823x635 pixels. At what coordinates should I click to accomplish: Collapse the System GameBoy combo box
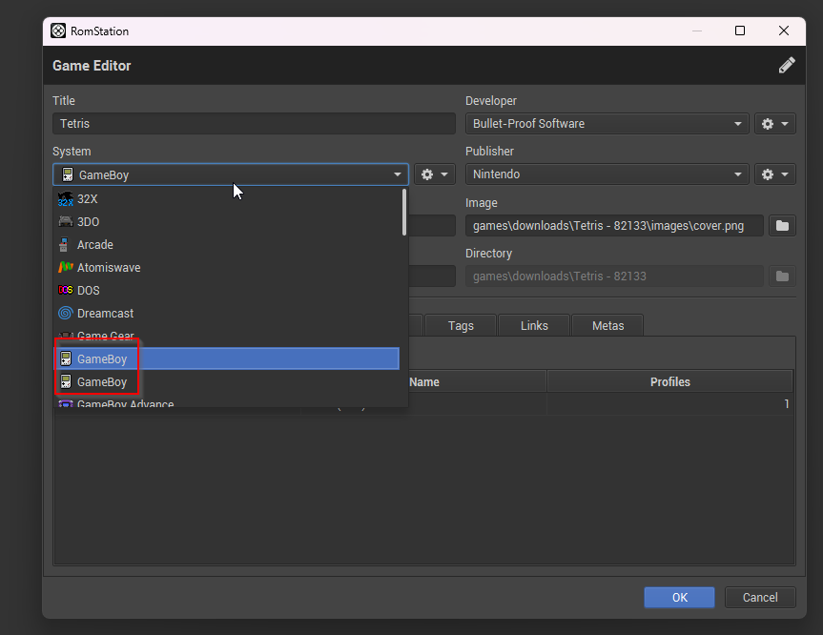click(x=231, y=174)
